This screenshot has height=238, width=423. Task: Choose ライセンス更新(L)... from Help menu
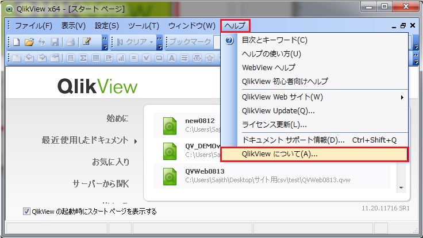[274, 124]
